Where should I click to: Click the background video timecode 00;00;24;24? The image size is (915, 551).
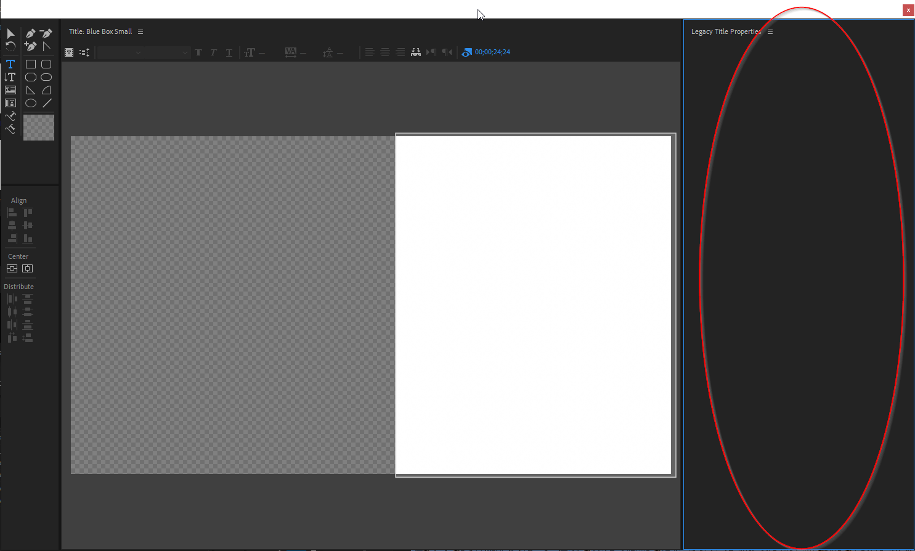point(492,52)
